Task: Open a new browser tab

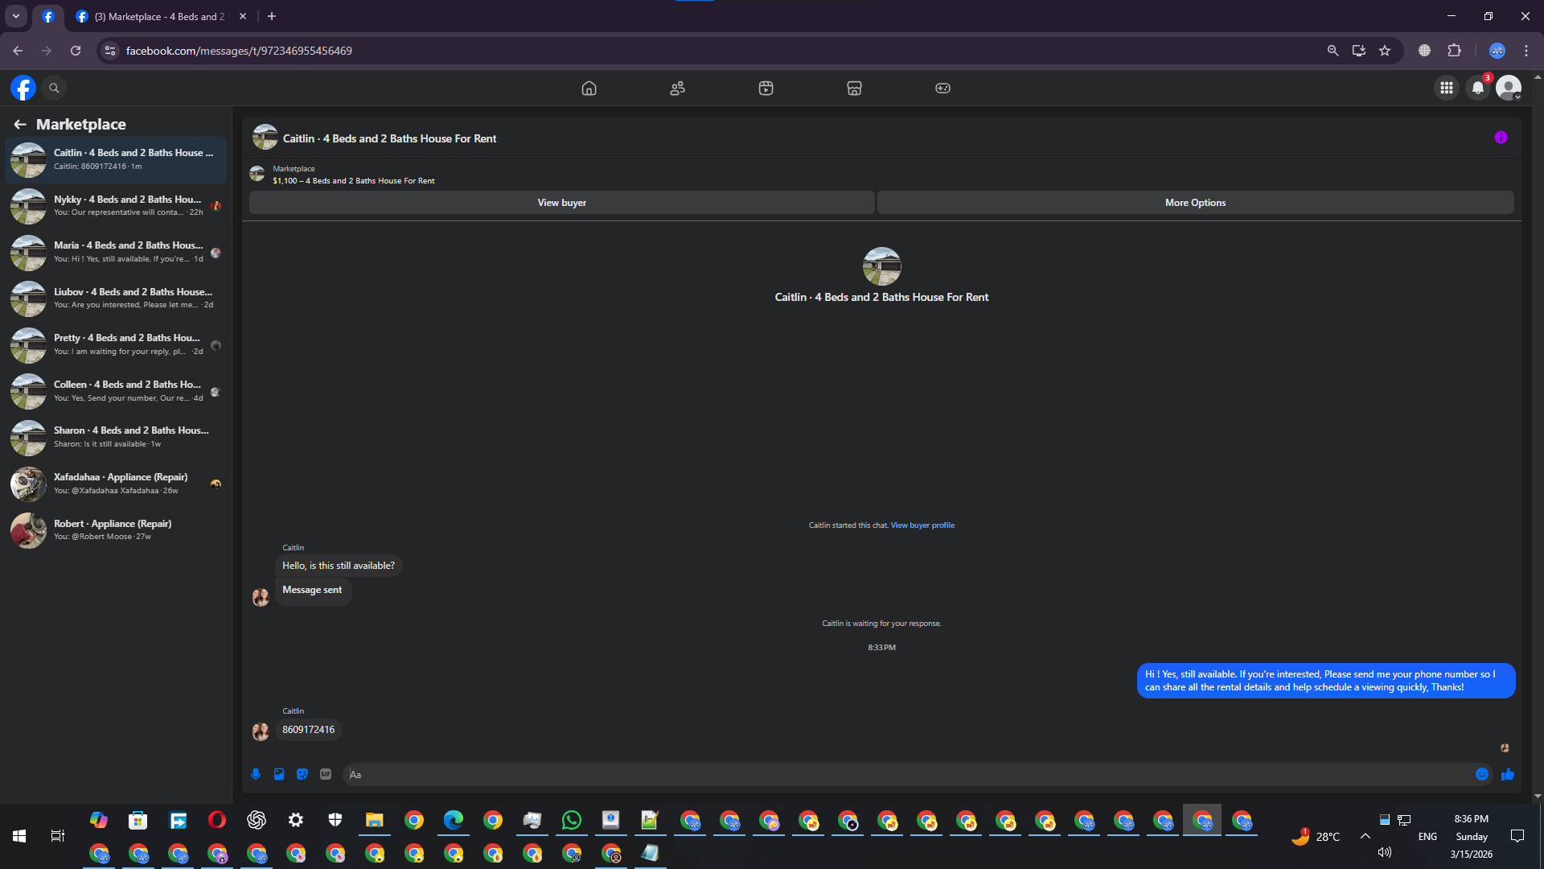Action: pos(272,16)
